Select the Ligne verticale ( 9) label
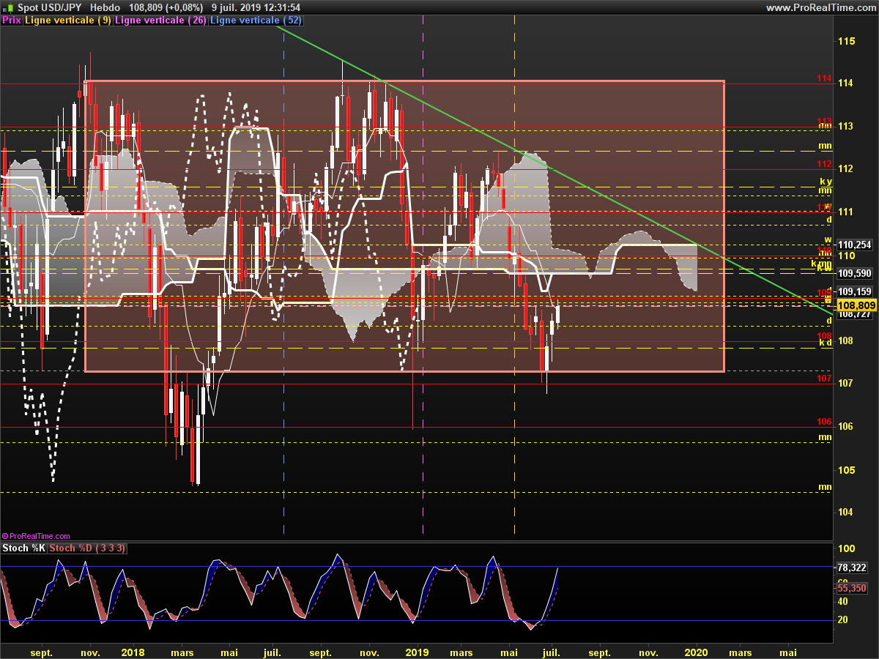Image resolution: width=879 pixels, height=659 pixels. 69,21
